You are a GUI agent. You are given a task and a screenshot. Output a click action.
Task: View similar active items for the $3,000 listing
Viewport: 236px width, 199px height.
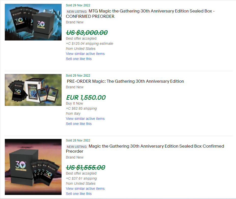coord(85,54)
